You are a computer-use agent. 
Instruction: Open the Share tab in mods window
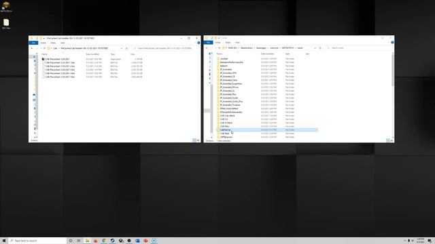click(228, 43)
